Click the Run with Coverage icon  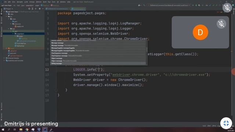pos(199,5)
